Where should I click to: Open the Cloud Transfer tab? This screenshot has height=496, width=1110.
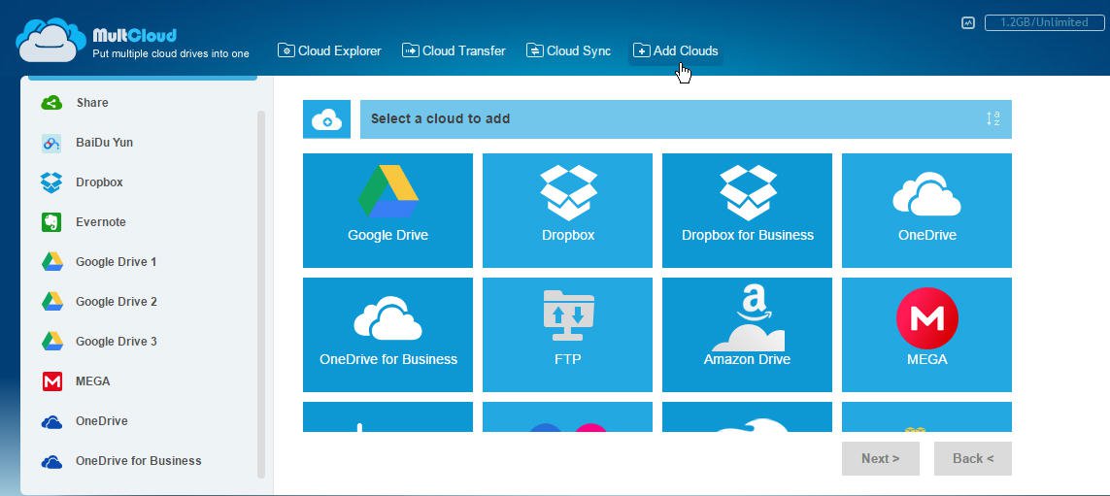click(454, 50)
